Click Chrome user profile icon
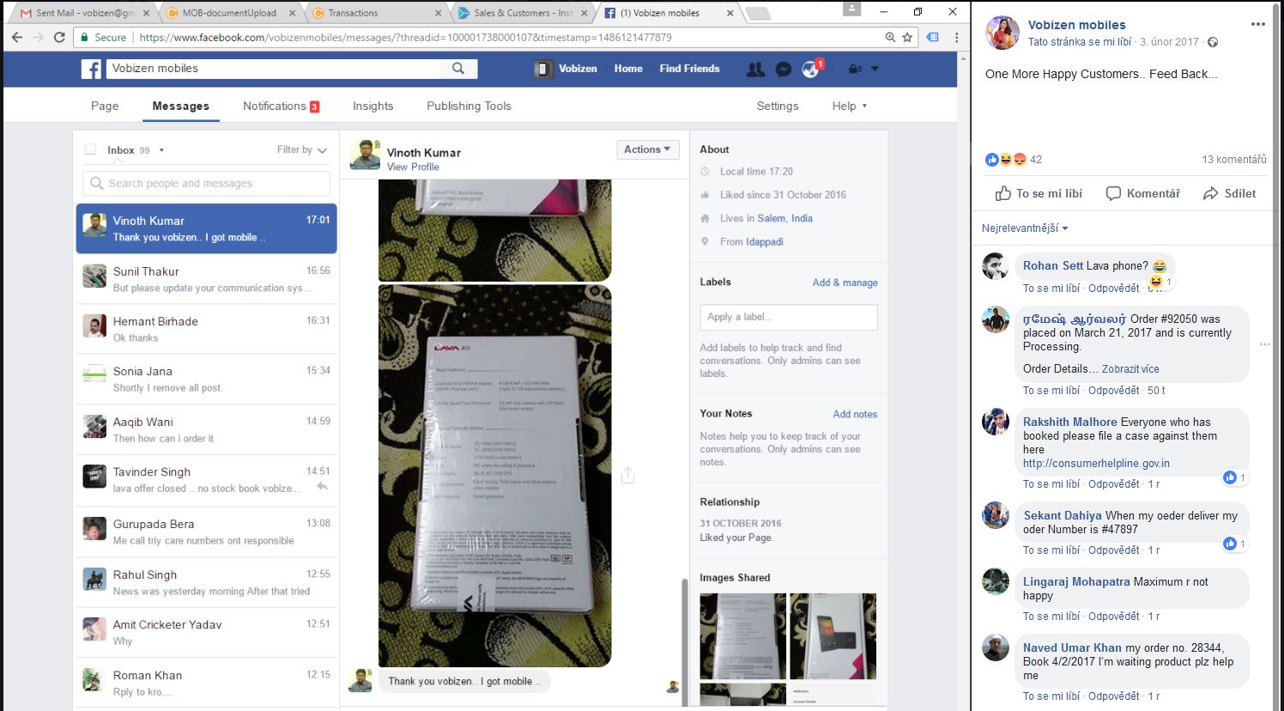 851,9
